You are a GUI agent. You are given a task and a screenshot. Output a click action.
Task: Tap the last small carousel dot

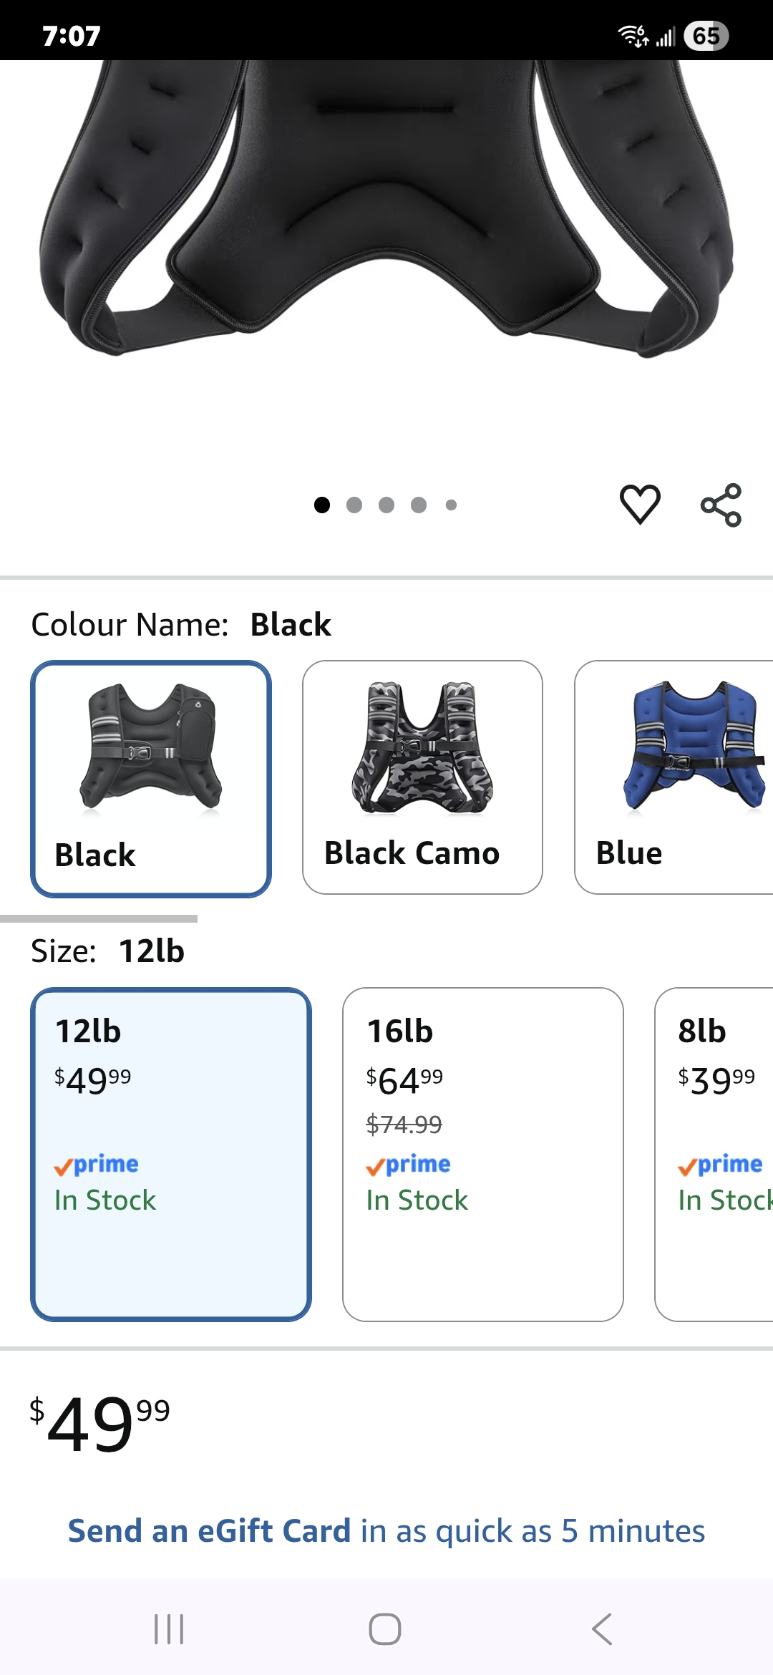(x=451, y=505)
